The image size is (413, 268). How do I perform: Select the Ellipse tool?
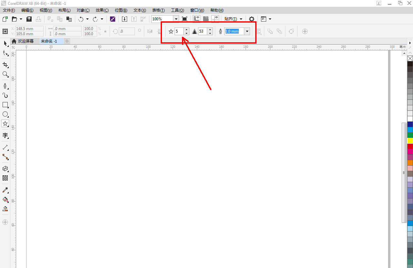coord(5,114)
